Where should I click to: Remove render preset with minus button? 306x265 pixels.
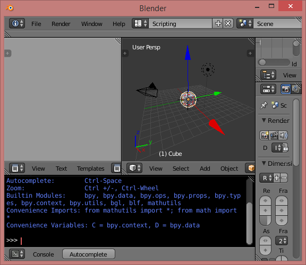pos(284,178)
